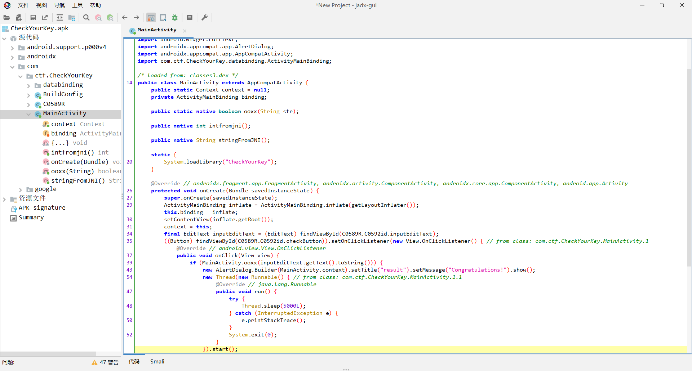Viewport: 692px width, 371px height.
Task: Click ActivityMainBinding in import line
Action: click(297, 61)
